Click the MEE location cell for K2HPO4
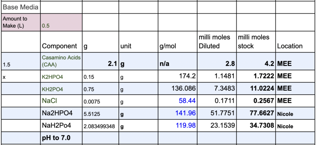Screen dimensions: 316x145 tap(295, 76)
